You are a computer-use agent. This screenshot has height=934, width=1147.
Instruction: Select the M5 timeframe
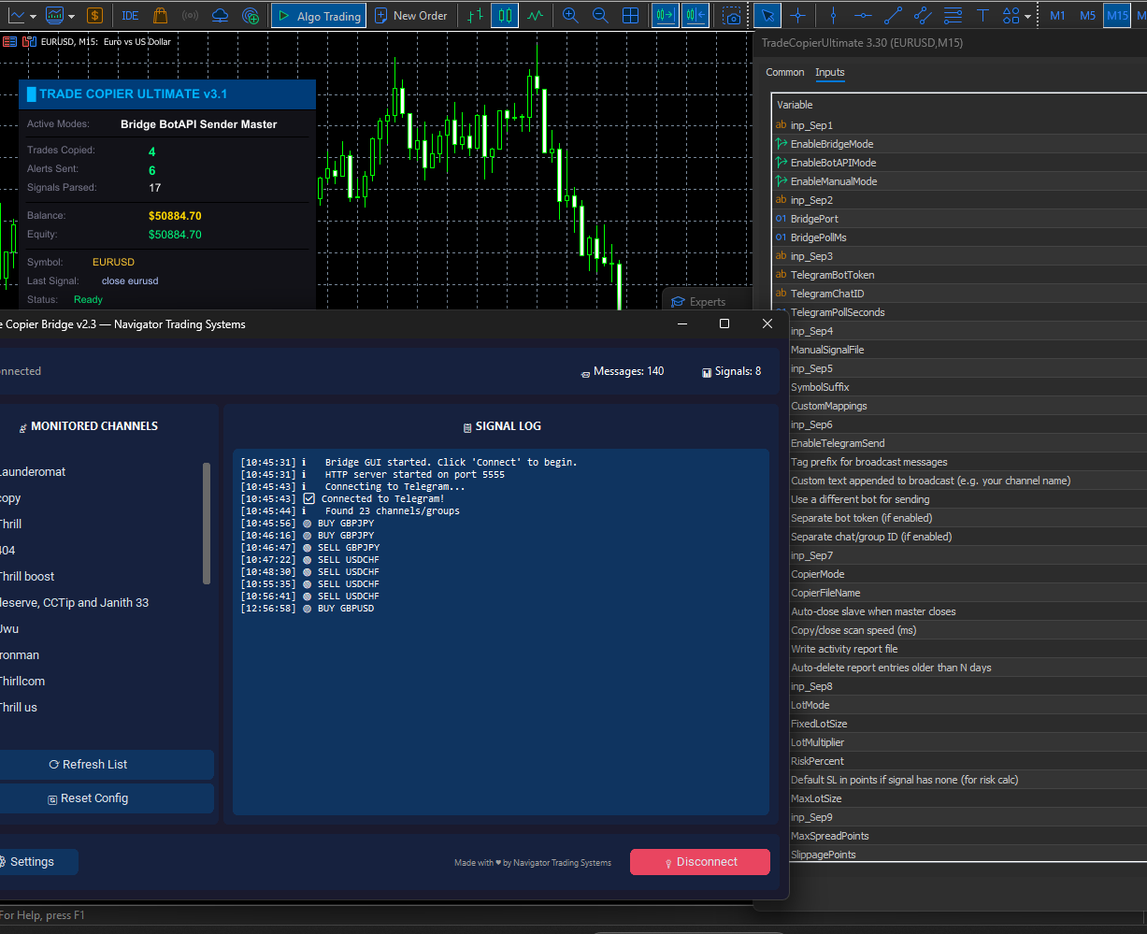1087,16
